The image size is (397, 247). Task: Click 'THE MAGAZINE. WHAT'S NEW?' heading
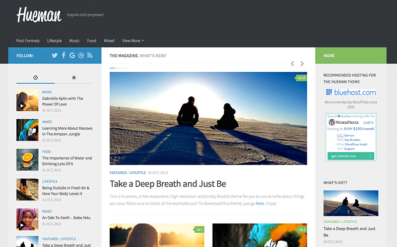pyautogui.click(x=138, y=55)
